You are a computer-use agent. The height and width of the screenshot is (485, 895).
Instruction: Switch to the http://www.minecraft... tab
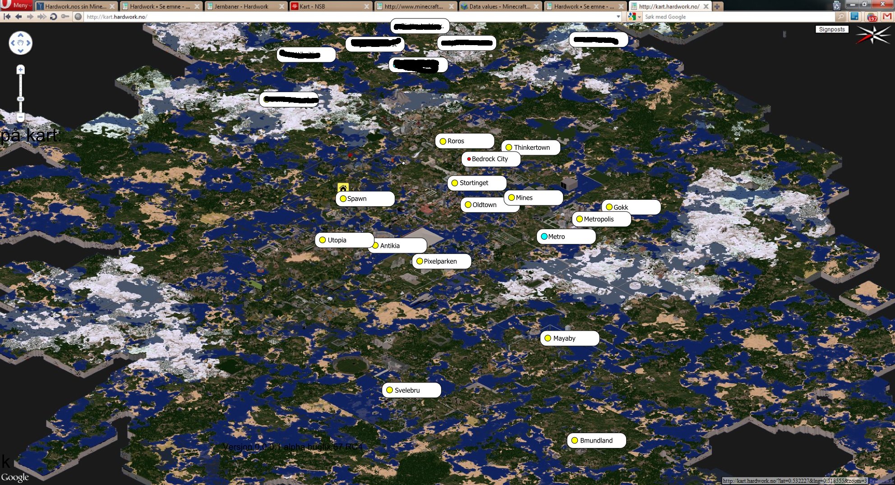pyautogui.click(x=415, y=6)
